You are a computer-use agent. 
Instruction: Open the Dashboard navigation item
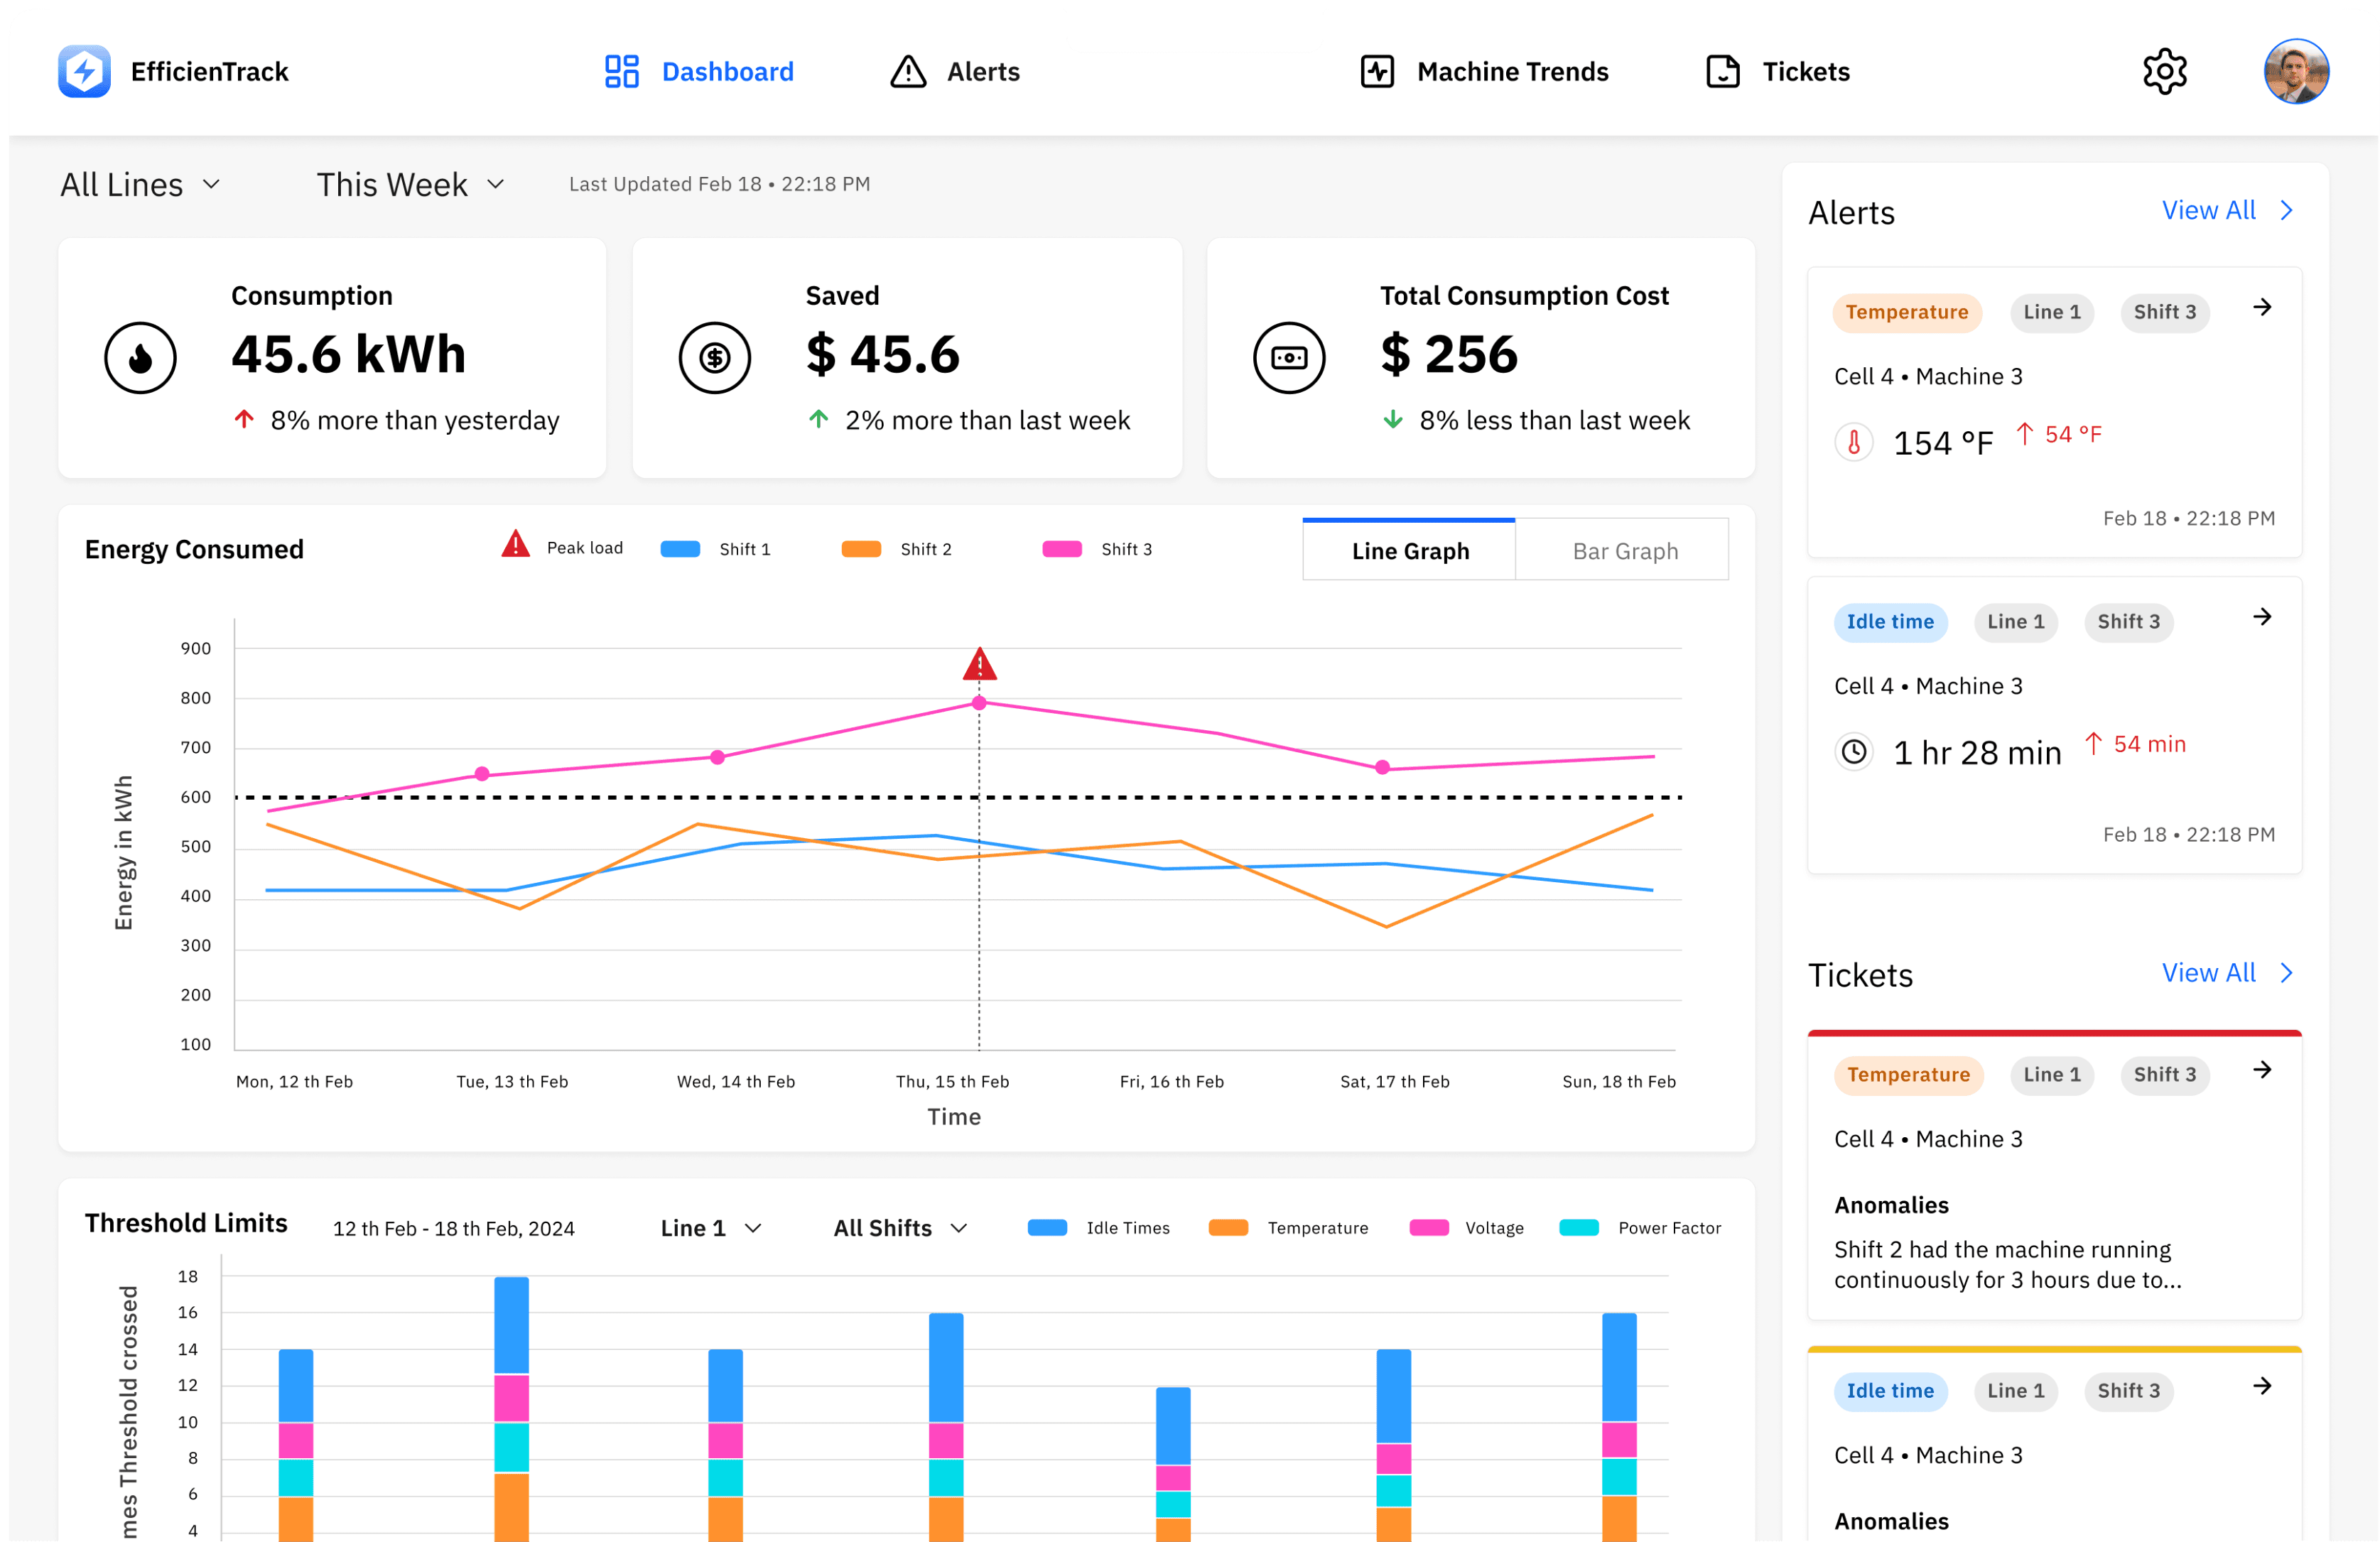698,71
